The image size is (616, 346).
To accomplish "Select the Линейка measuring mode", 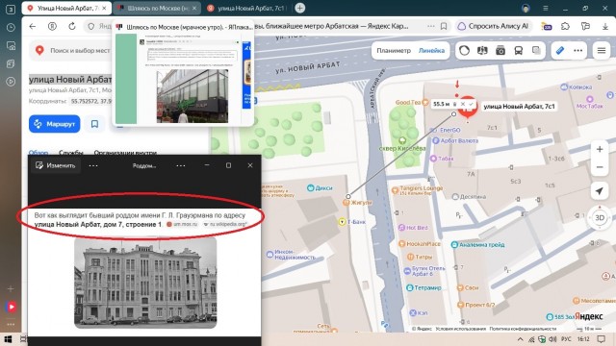I will 431,51.
